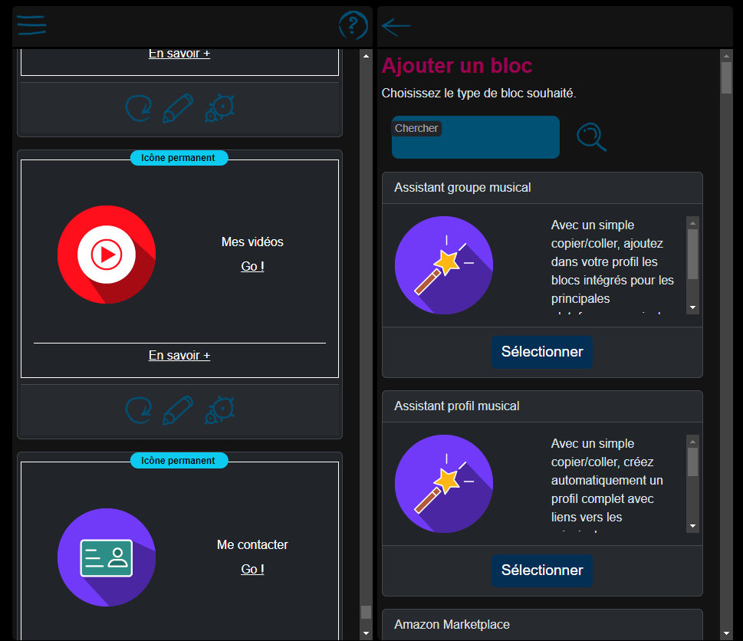Click the magnifying glass search icon
The image size is (743, 641).
coord(591,137)
